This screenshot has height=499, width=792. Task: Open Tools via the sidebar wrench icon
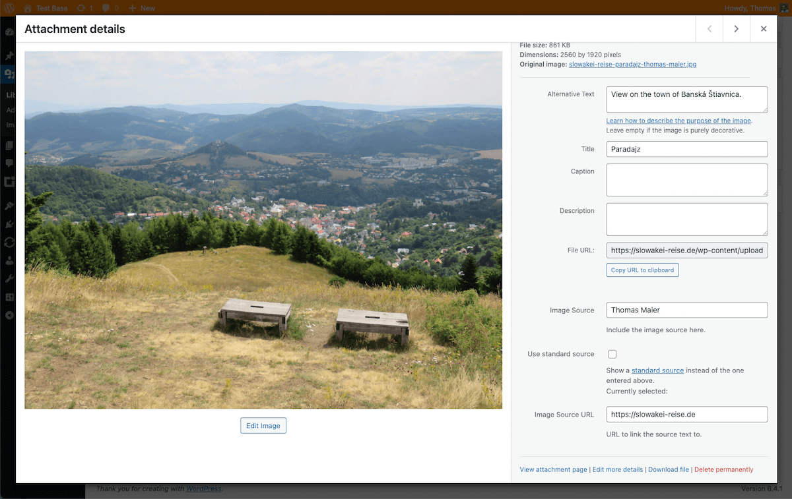click(9, 279)
